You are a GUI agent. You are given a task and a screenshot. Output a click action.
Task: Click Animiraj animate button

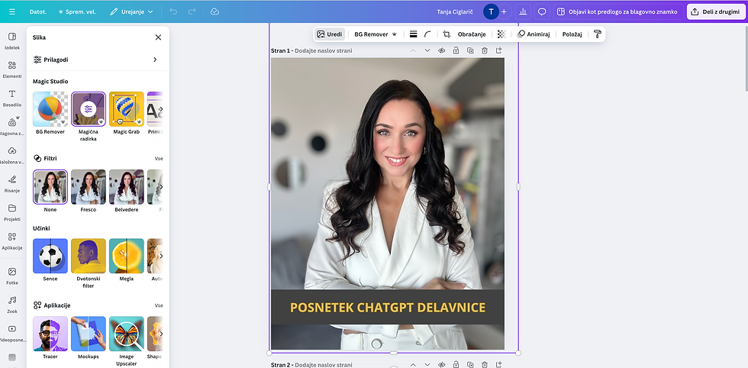coord(534,34)
